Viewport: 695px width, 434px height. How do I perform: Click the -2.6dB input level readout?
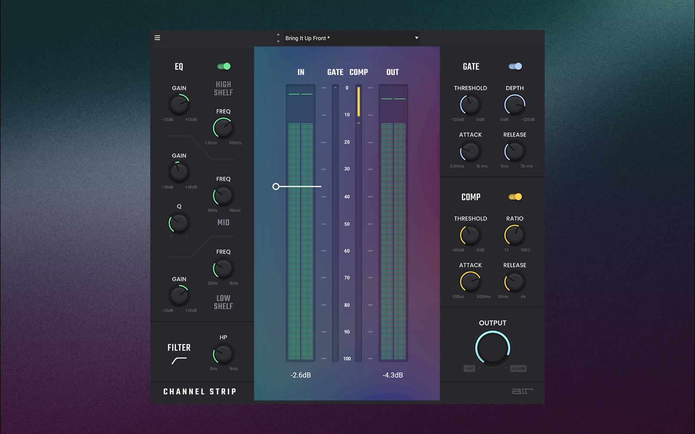coord(301,375)
